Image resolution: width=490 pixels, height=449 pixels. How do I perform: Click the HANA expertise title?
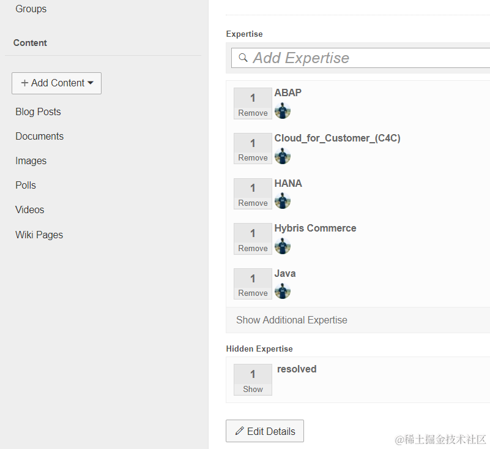pos(288,183)
